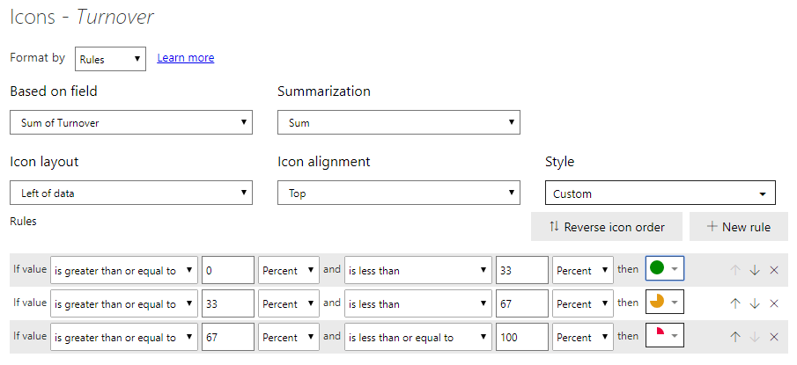Open the Icon alignment dropdown

click(x=398, y=193)
